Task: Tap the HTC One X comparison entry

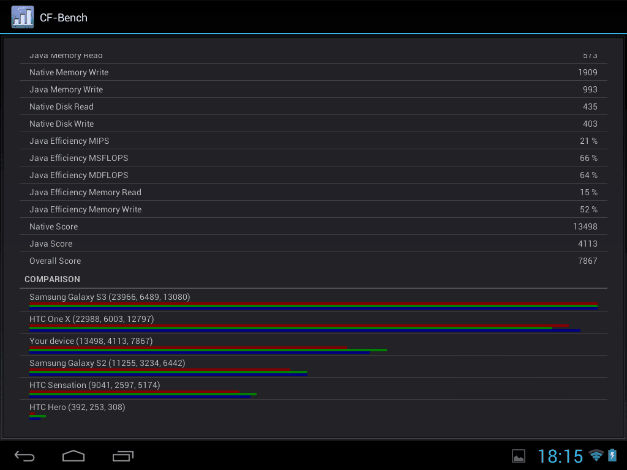Action: coord(313,322)
